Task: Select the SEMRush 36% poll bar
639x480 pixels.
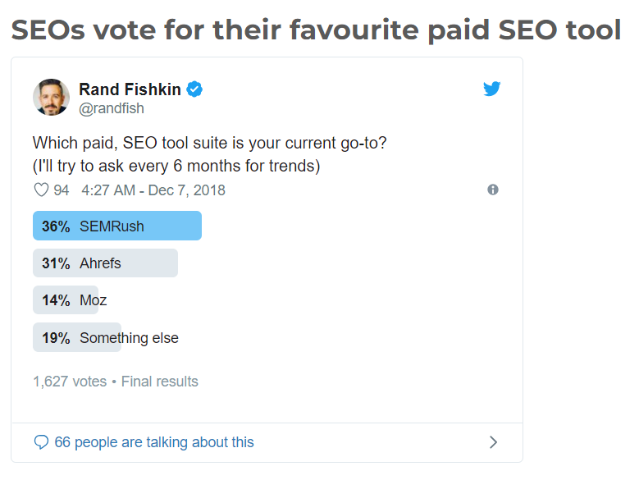Action: pos(116,226)
